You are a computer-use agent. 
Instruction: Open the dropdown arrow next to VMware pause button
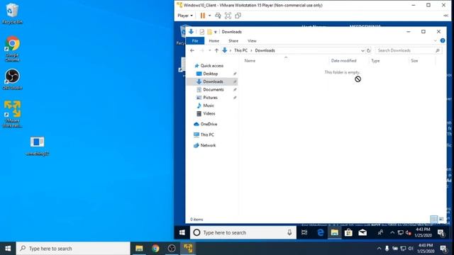click(210, 16)
